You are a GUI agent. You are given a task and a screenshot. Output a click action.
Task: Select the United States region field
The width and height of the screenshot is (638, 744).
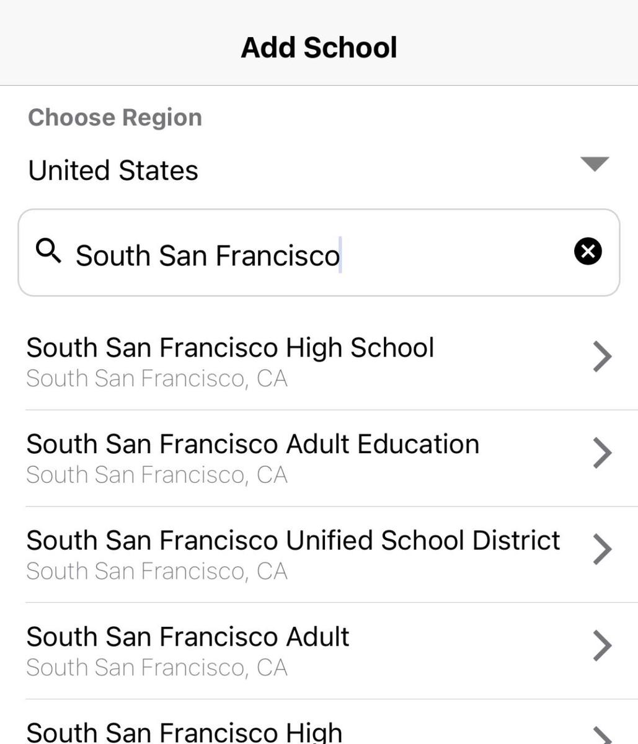pos(113,170)
